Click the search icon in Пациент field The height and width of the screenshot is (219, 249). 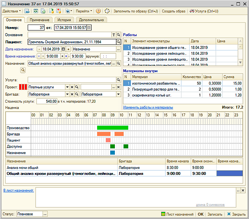point(118,42)
